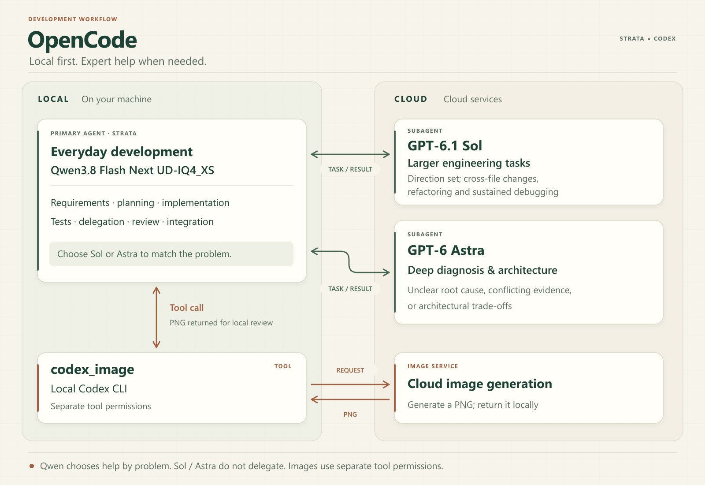The width and height of the screenshot is (705, 485).
Task: Click the "Cloud services" text
Action: point(473,99)
